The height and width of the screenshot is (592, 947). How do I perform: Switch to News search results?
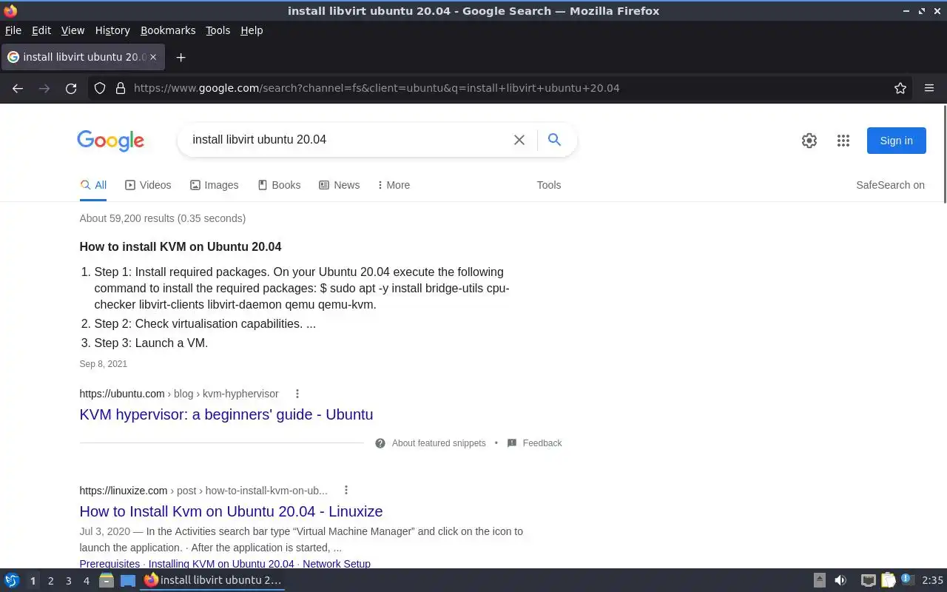(x=339, y=185)
